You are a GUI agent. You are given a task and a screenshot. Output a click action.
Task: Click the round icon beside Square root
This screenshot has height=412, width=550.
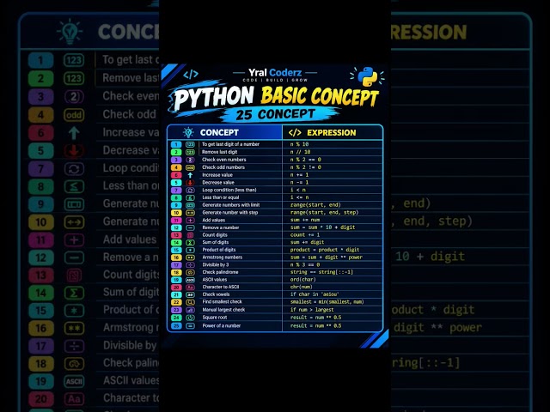[x=190, y=318]
